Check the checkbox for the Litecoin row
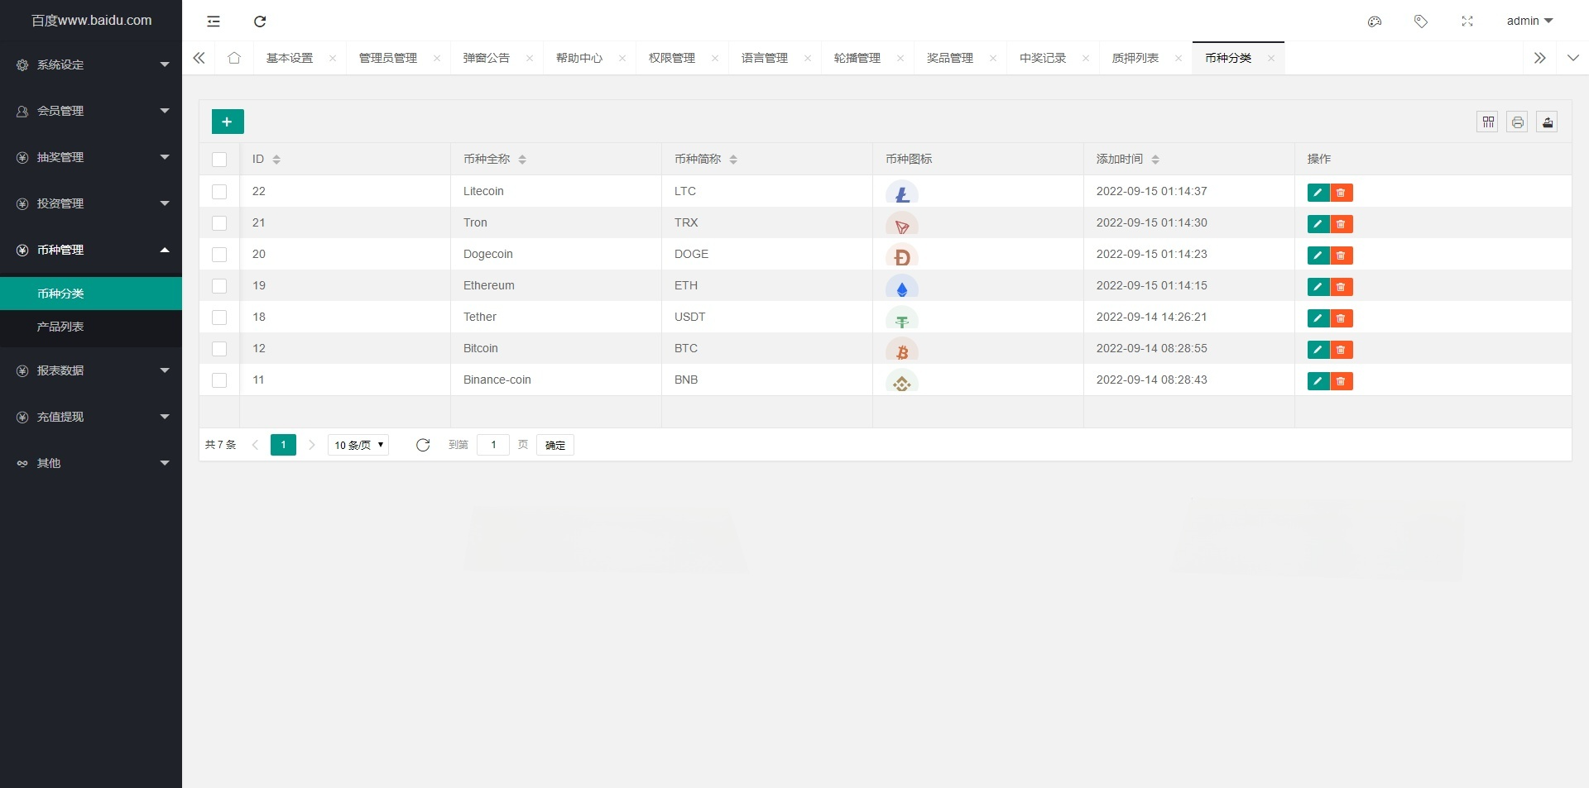The image size is (1589, 788). tap(219, 192)
